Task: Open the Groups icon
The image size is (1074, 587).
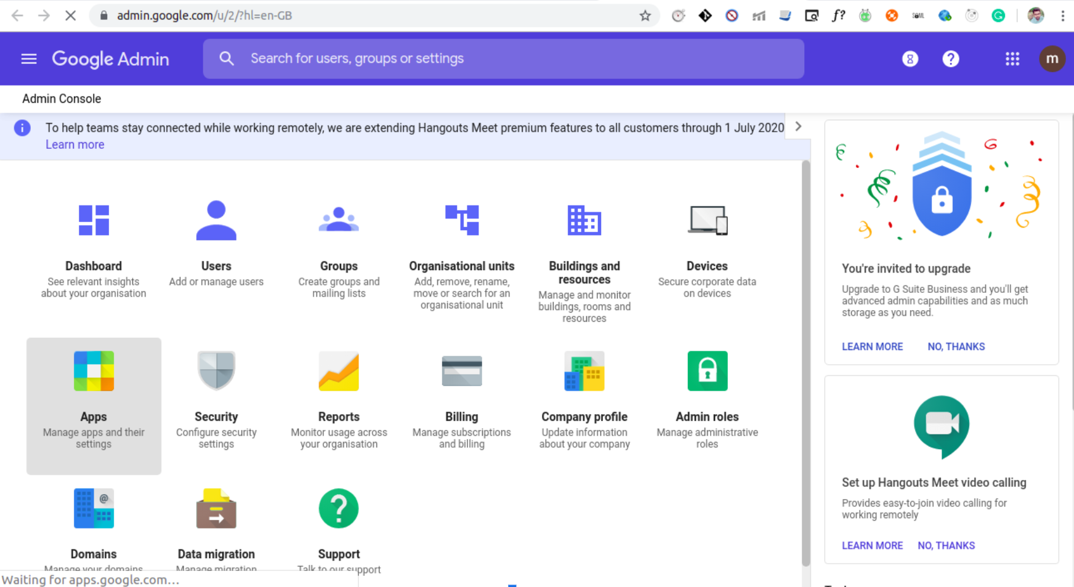Action: click(339, 220)
